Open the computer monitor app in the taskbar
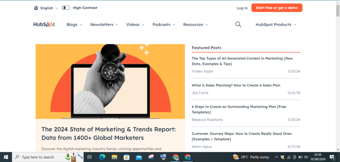Image resolution: width=340 pixels, height=162 pixels. click(x=163, y=157)
